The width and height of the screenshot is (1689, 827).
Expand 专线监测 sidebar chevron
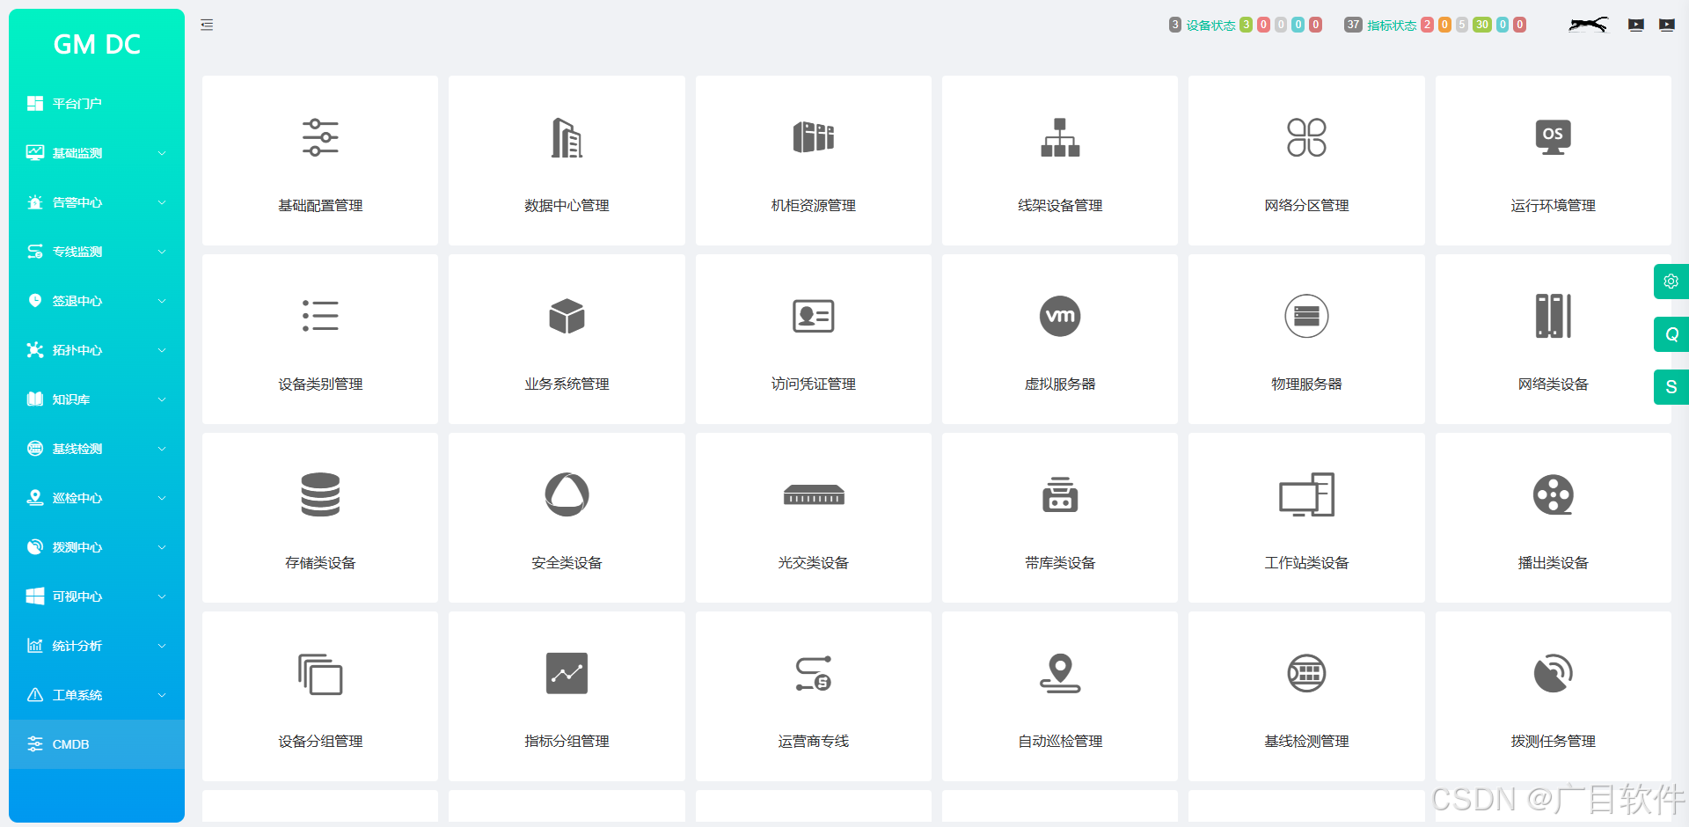click(162, 252)
